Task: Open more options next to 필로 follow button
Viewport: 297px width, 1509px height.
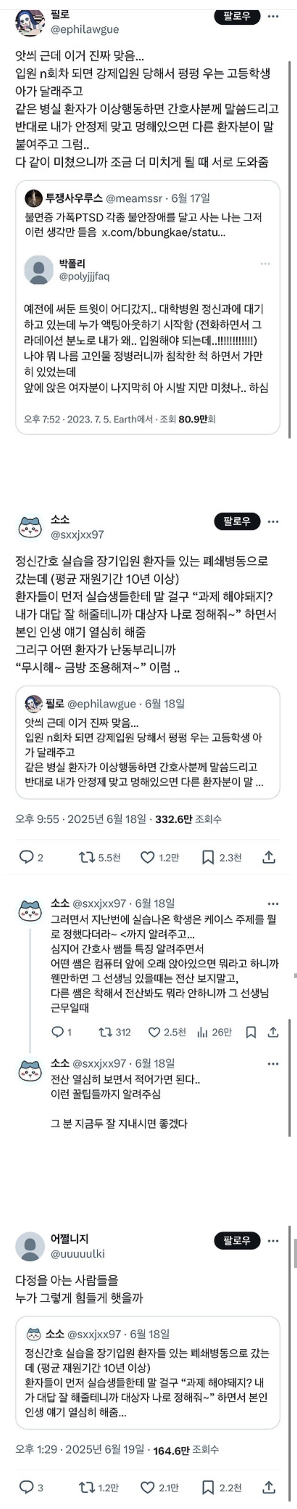Action: click(273, 16)
